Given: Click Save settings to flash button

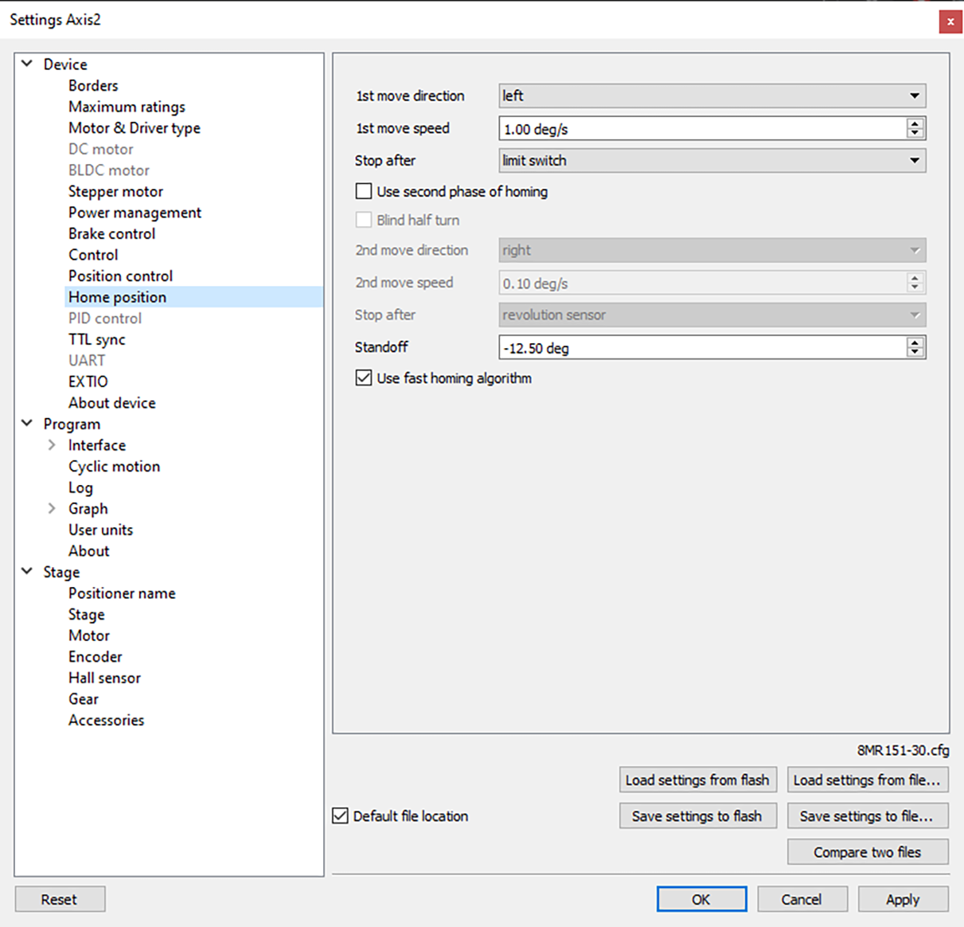Looking at the screenshot, I should click(697, 816).
